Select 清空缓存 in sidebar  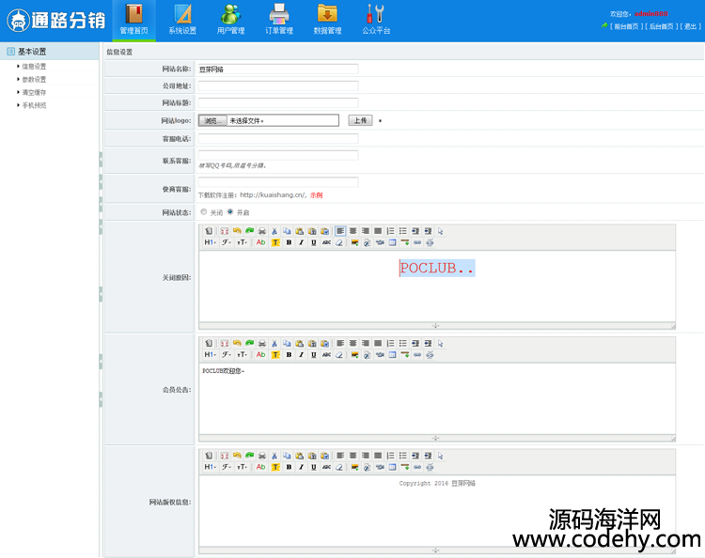pyautogui.click(x=34, y=93)
